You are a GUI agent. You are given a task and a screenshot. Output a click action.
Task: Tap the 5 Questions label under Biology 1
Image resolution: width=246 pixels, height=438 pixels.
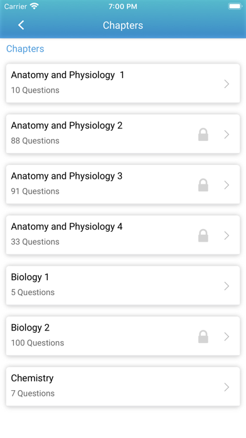click(x=33, y=292)
